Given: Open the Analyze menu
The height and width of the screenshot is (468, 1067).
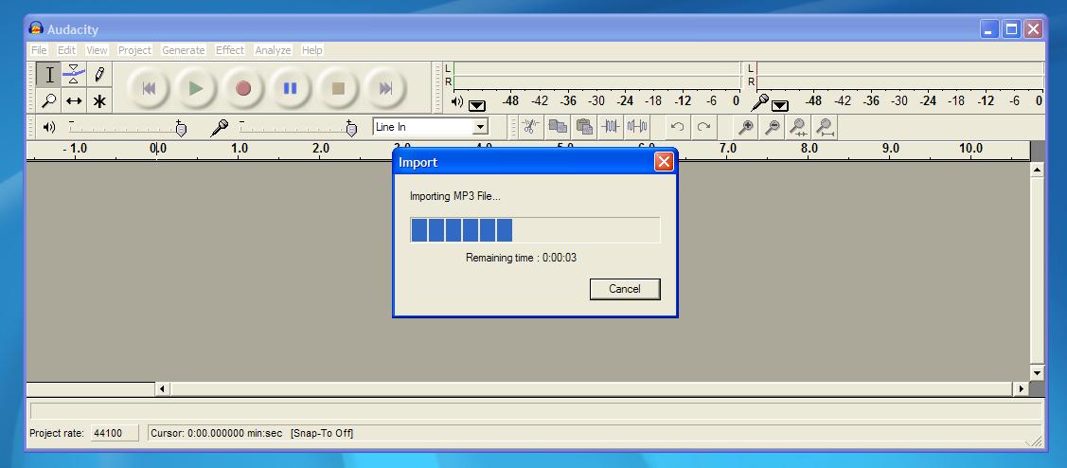Looking at the screenshot, I should [x=273, y=50].
